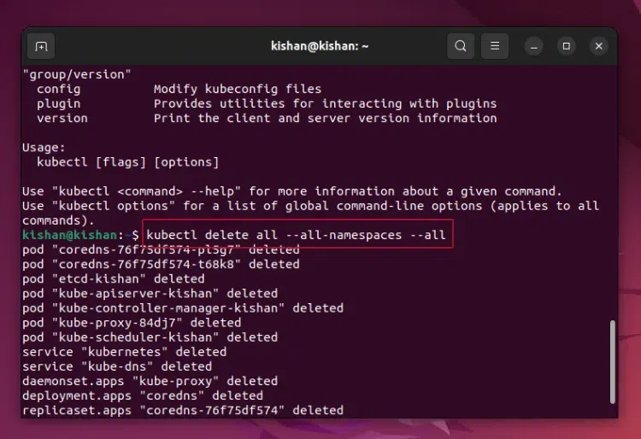This screenshot has width=641, height=439.
Task: Click the kubectl delete all command text
Action: pyautogui.click(x=296, y=235)
